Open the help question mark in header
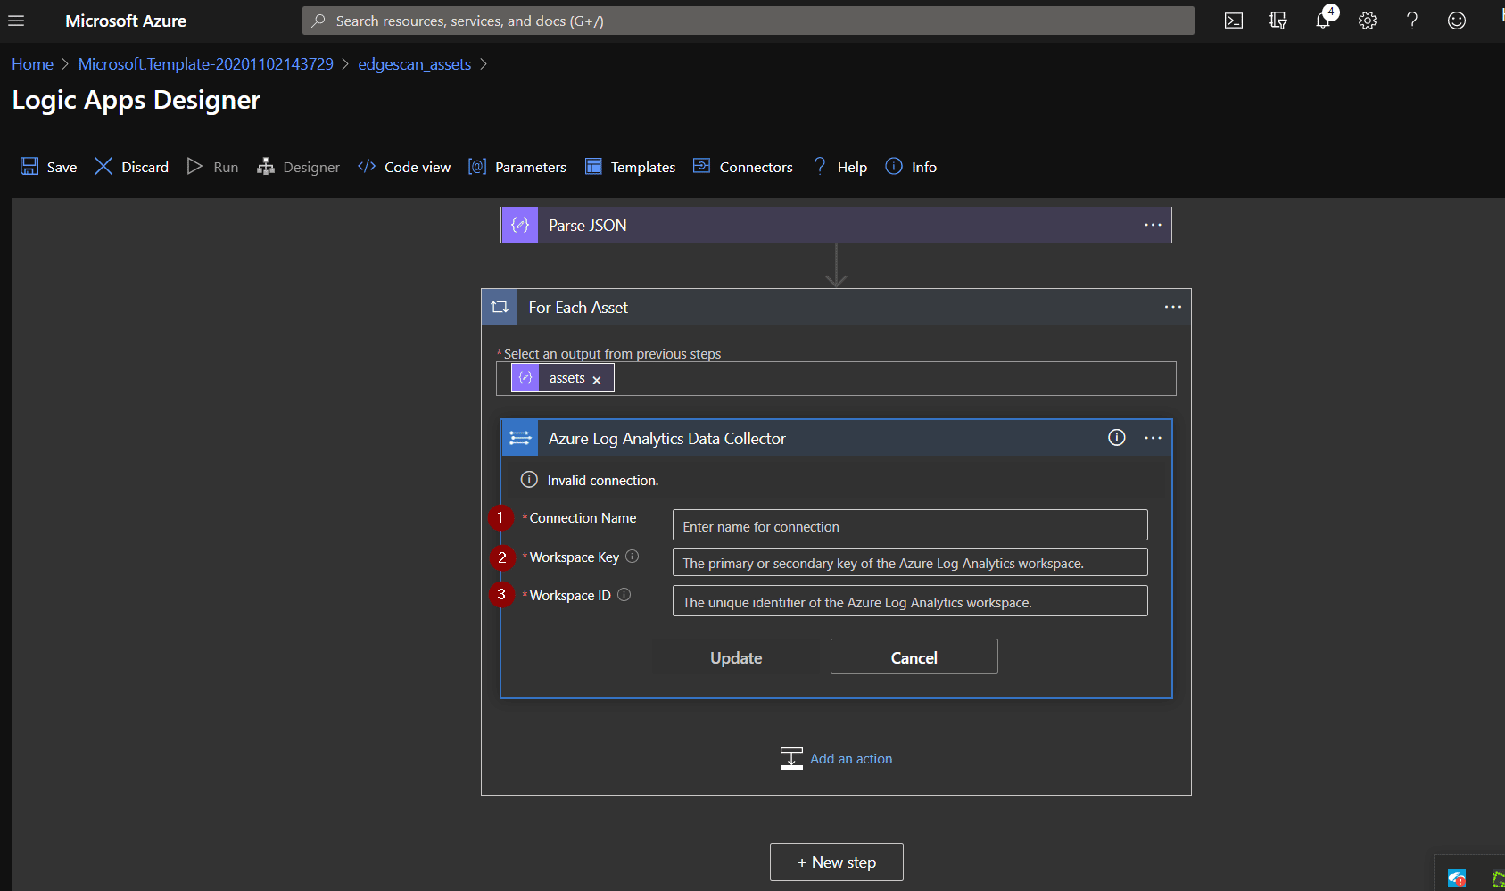1505x891 pixels. point(1412,21)
